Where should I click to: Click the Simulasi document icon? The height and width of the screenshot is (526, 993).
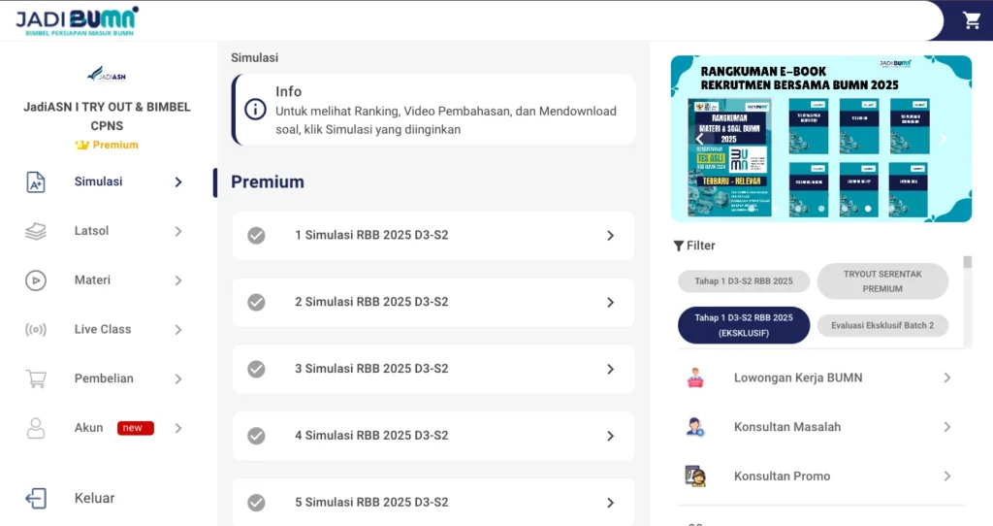(x=36, y=181)
